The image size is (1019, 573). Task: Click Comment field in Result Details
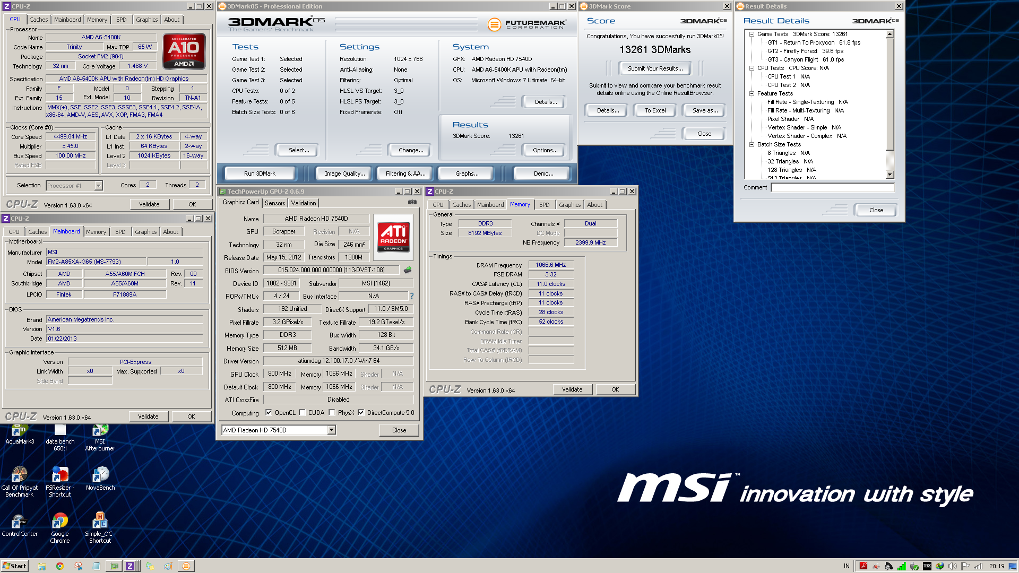[x=832, y=187]
